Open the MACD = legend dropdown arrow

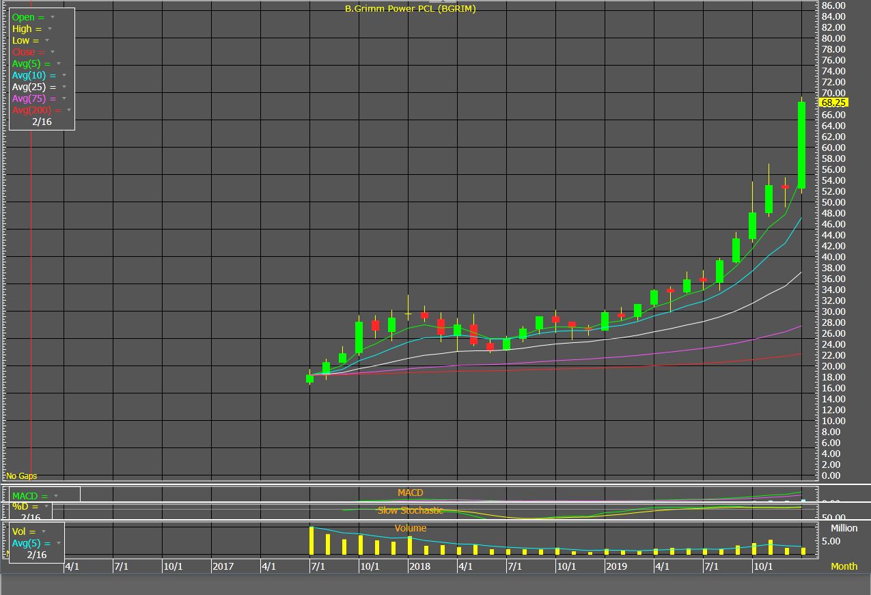click(x=56, y=496)
